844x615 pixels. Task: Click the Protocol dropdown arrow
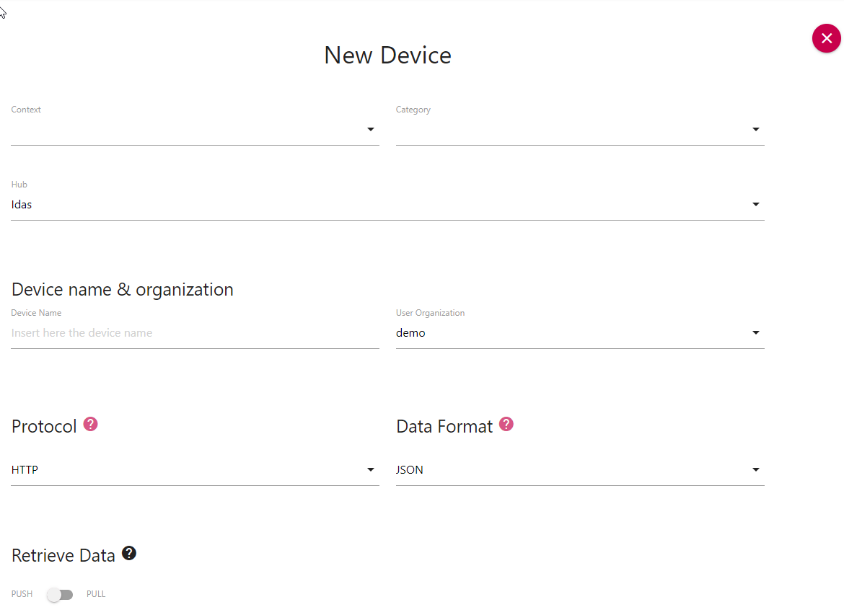pos(371,470)
